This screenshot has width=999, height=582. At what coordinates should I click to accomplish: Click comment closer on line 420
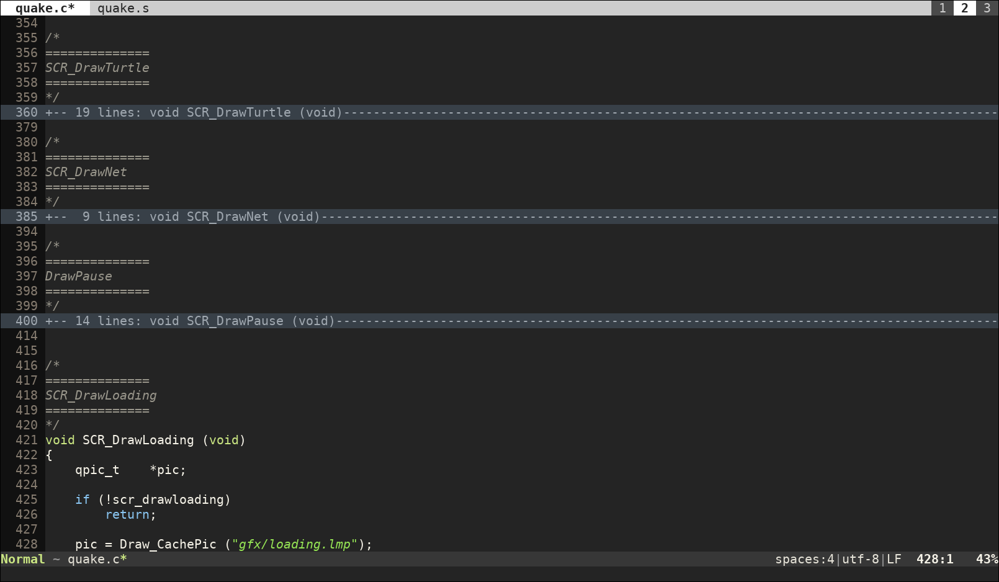pos(53,425)
